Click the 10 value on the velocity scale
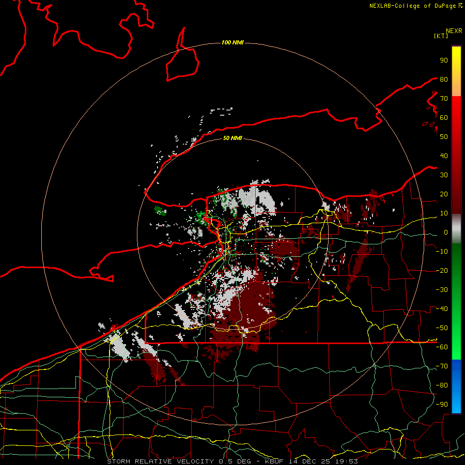This screenshot has height=465, width=465. click(444, 213)
